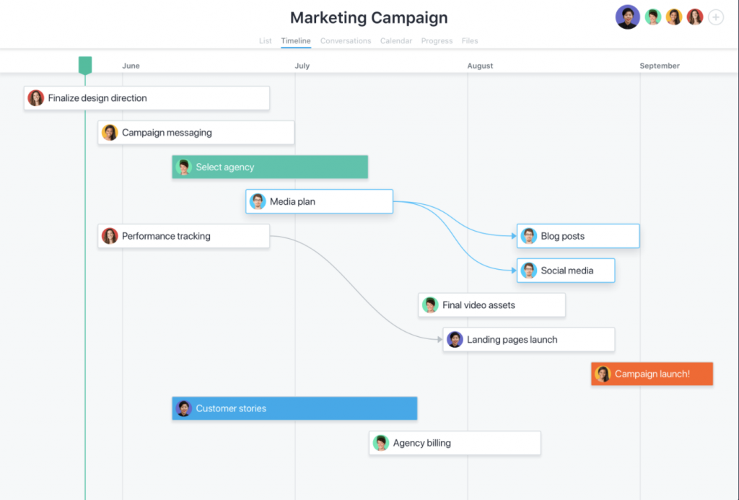Screen dimensions: 739x500
Task: Select the green Select agency task
Action: tap(270, 167)
